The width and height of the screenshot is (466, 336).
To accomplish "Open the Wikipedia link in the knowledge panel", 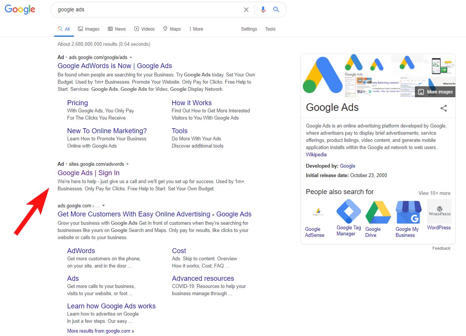I will pos(316,154).
